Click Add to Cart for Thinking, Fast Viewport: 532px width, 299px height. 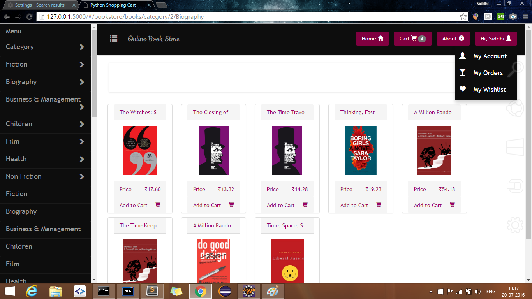354,205
